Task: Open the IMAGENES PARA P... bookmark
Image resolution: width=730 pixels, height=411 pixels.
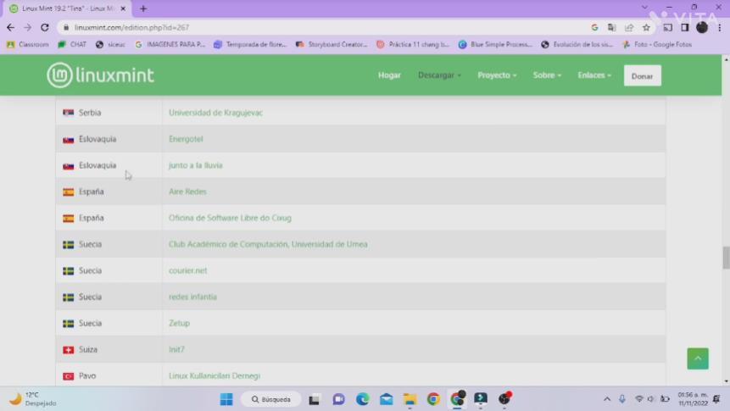Action: pos(170,45)
